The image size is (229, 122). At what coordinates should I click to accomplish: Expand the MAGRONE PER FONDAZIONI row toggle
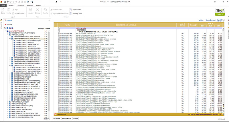(59, 34)
